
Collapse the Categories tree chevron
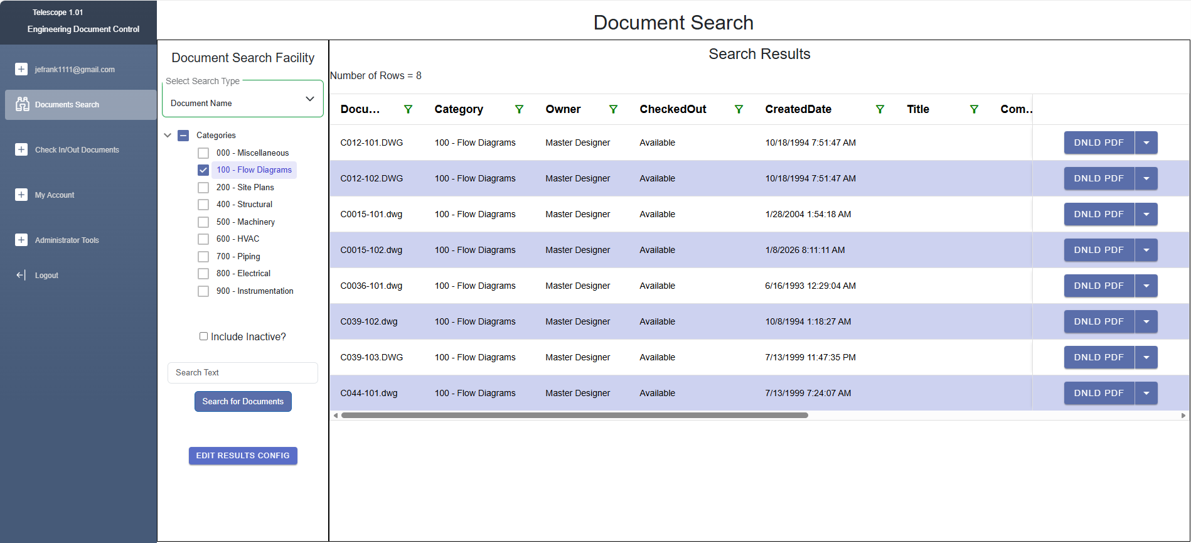(x=168, y=135)
